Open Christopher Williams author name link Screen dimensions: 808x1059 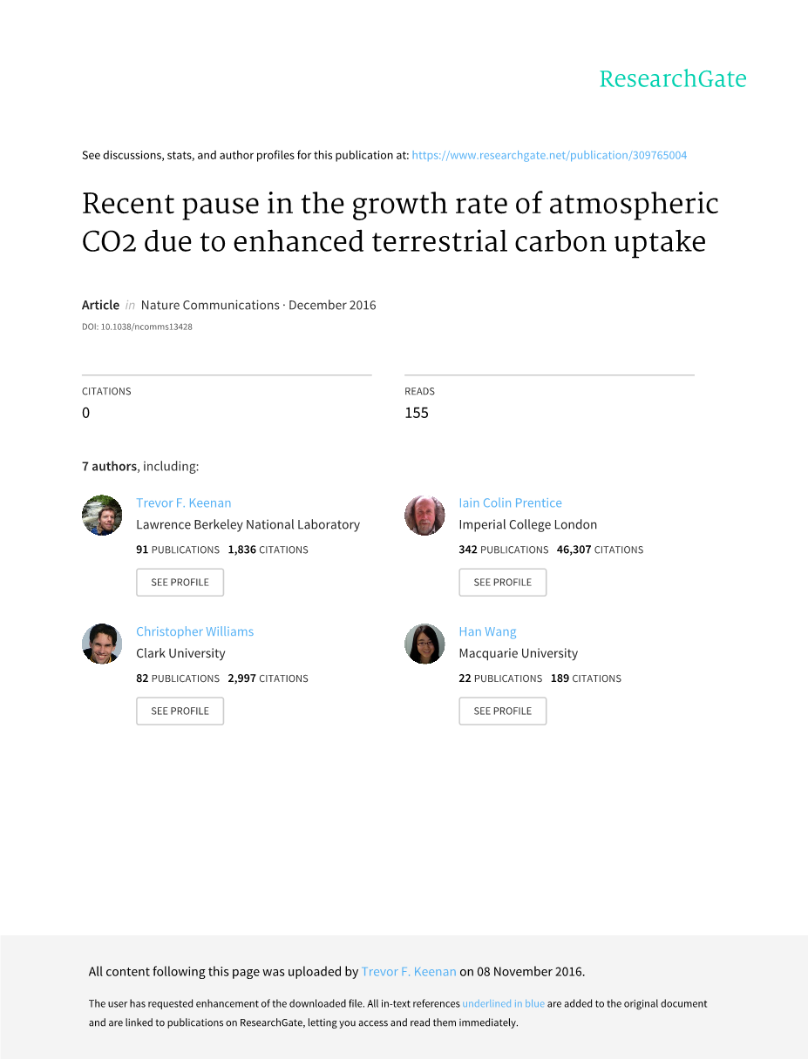point(194,631)
